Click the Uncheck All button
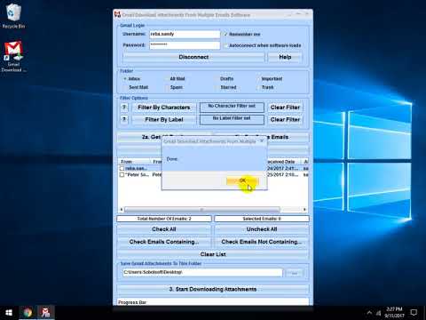426x320 pixels. 262,229
